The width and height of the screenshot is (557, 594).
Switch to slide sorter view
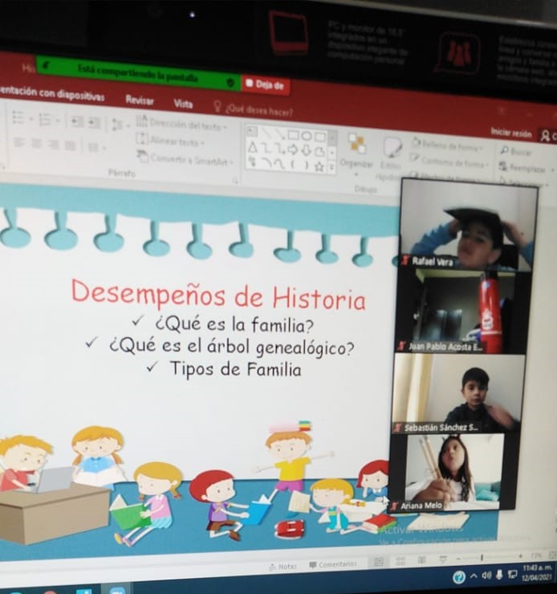pos(400,561)
